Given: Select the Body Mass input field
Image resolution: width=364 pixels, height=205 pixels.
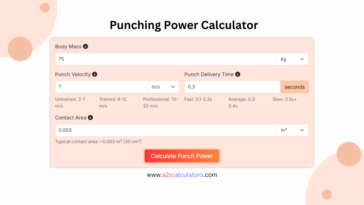Looking at the screenshot, I should [166, 59].
